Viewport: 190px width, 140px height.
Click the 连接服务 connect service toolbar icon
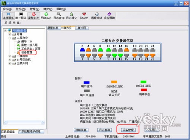pos(8,16)
